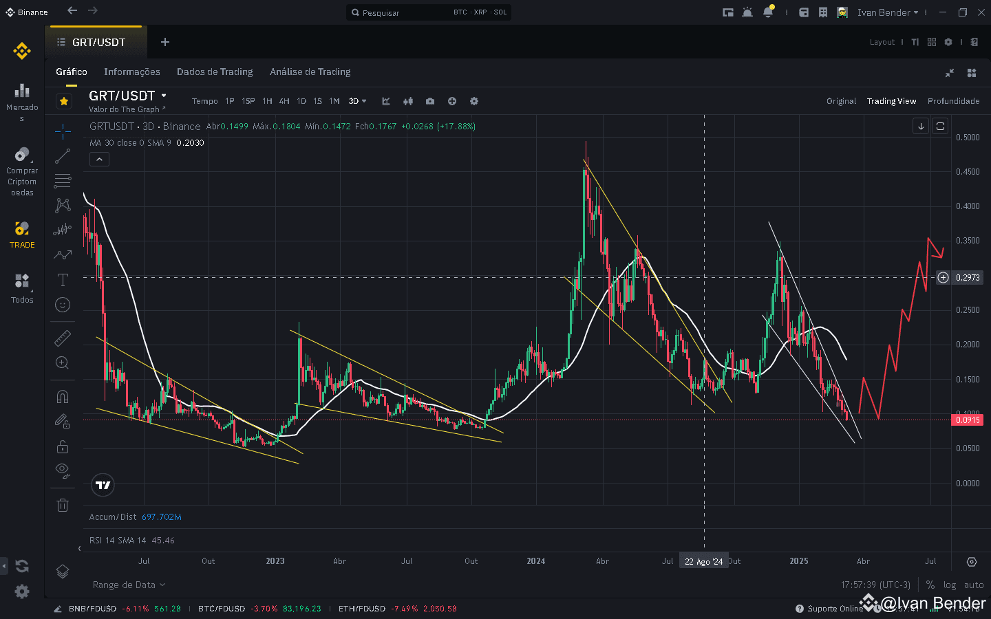Select the crosshair cursor tool

pyautogui.click(x=63, y=131)
